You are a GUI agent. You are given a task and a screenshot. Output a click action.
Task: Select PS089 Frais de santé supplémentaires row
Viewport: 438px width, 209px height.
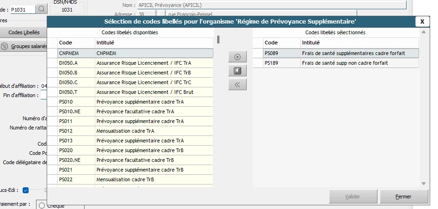click(341, 53)
